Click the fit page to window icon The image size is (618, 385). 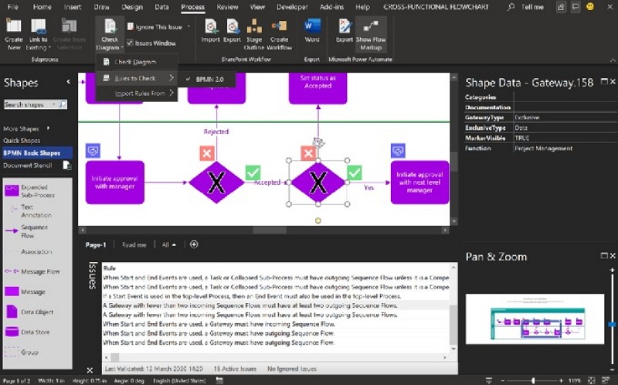tap(592, 380)
